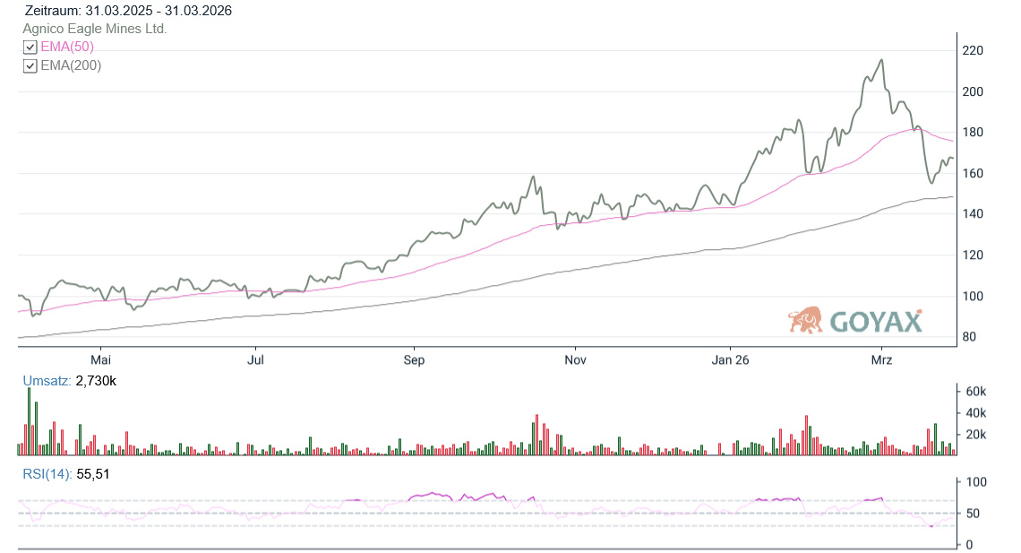
Task: Click the GOYAX bull logo icon
Action: 805,320
